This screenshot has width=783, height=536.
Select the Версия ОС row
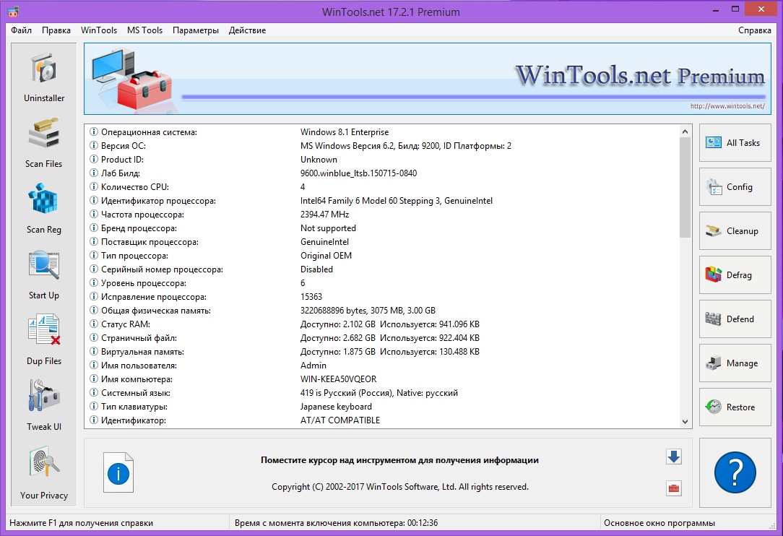click(x=382, y=146)
